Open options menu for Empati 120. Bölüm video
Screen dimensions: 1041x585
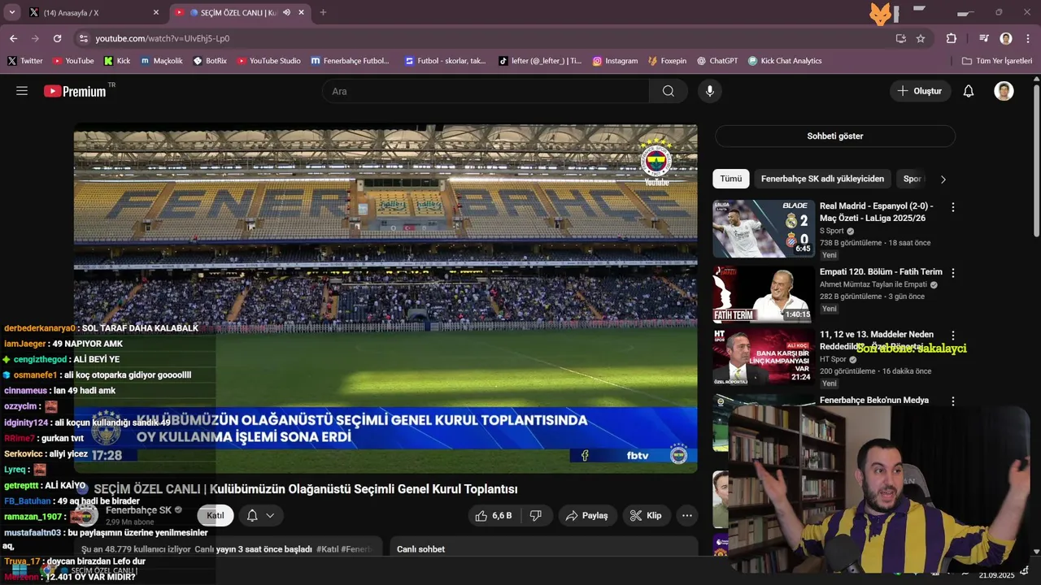[x=953, y=273]
